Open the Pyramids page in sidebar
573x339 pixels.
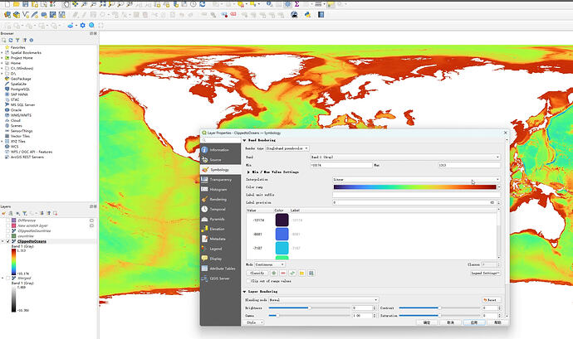pyautogui.click(x=217, y=219)
